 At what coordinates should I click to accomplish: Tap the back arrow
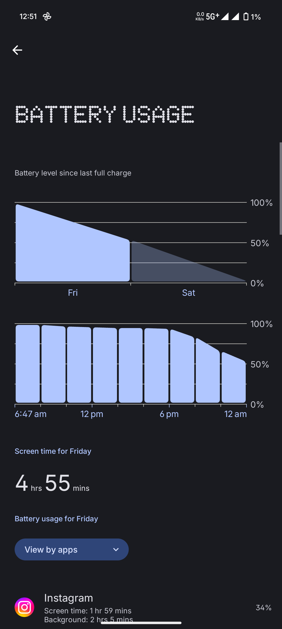17,50
